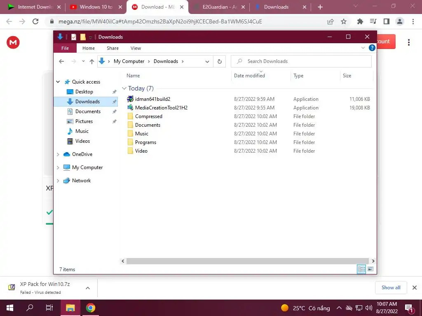
Task: Open the File ribbon menu
Action: [65, 48]
